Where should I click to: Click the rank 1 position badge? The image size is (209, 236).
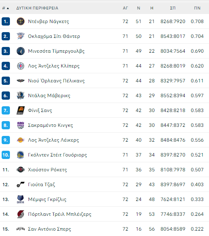[x=6, y=21]
